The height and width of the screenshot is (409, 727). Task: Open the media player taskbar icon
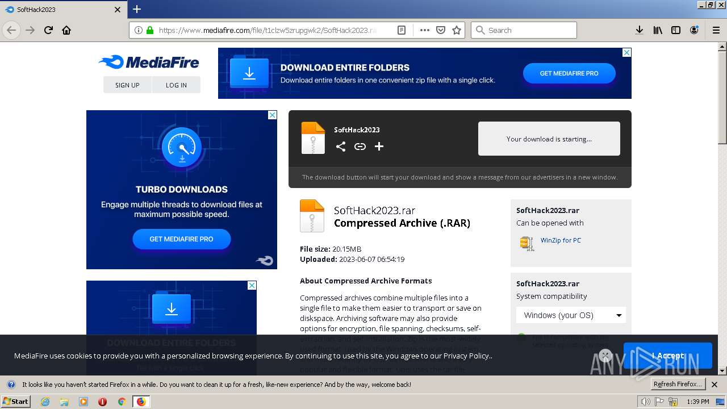(x=83, y=402)
